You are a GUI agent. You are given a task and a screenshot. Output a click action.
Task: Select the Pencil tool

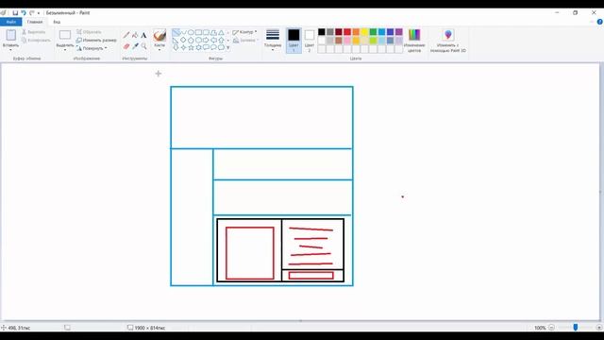pyautogui.click(x=126, y=35)
